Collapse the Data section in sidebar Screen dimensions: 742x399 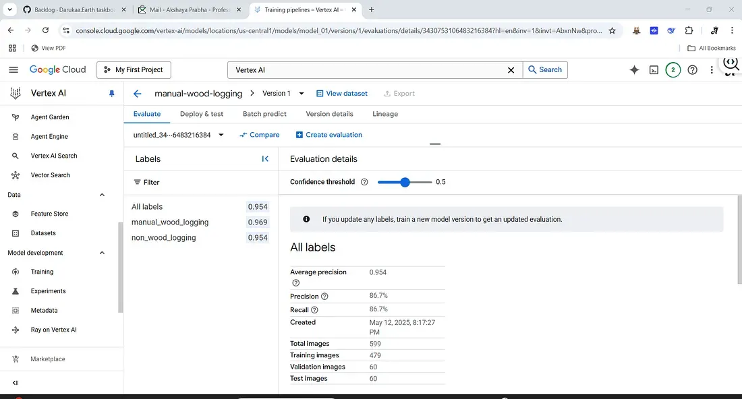click(103, 195)
